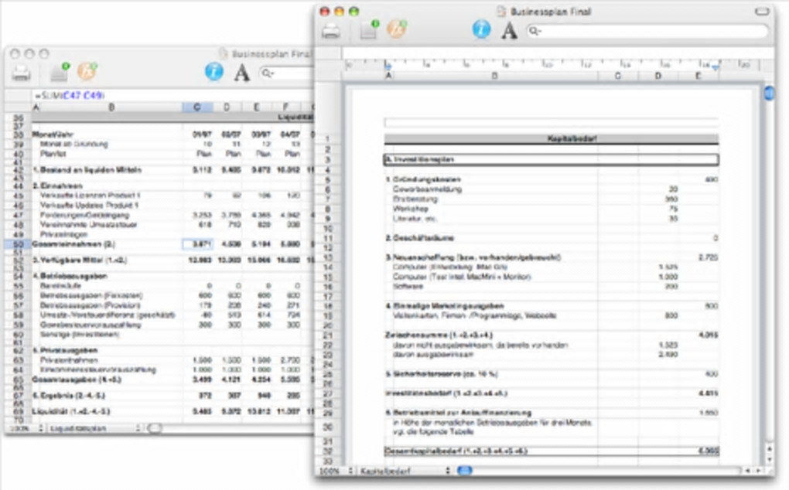Click the scroll down arrow in front window
The width and height of the screenshot is (789, 490).
pos(769,459)
